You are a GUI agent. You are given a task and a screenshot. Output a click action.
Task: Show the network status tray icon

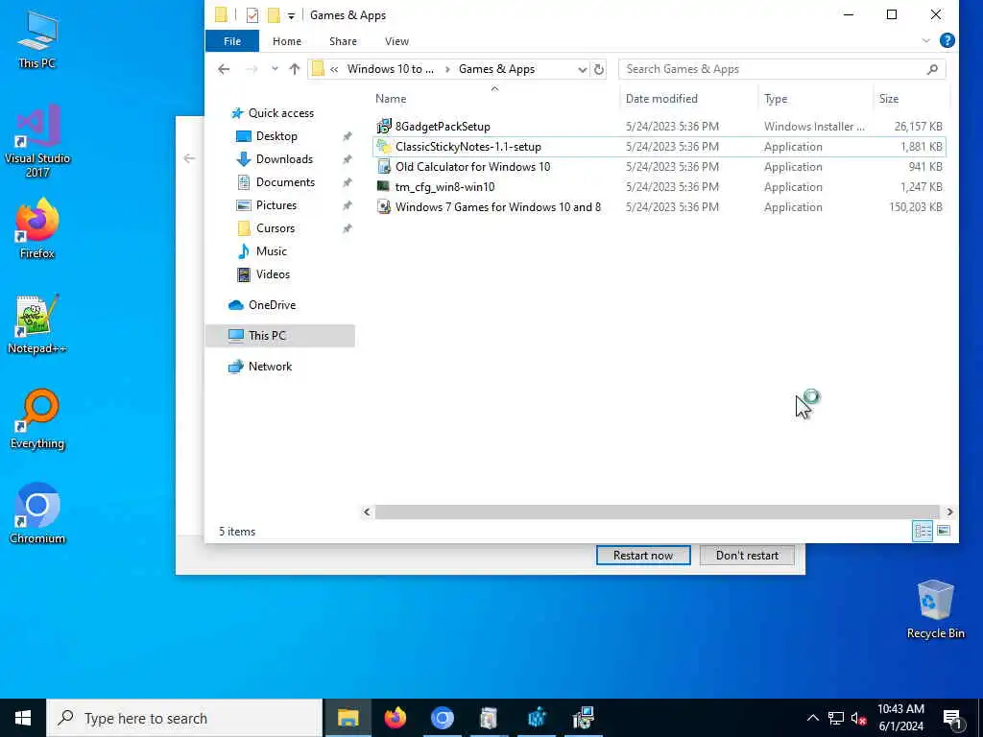pos(836,718)
